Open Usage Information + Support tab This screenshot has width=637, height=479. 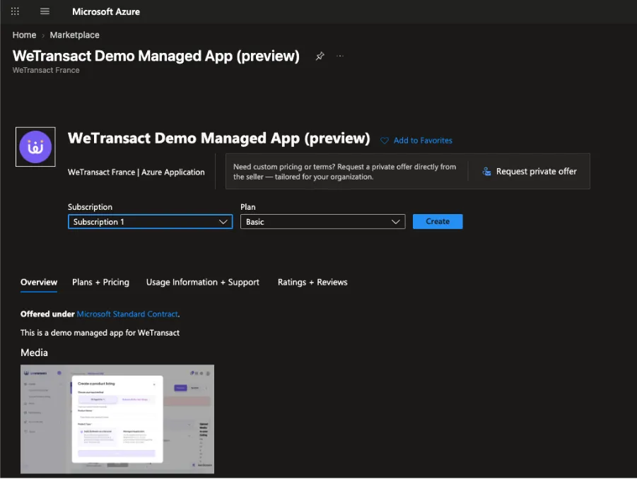tap(203, 282)
